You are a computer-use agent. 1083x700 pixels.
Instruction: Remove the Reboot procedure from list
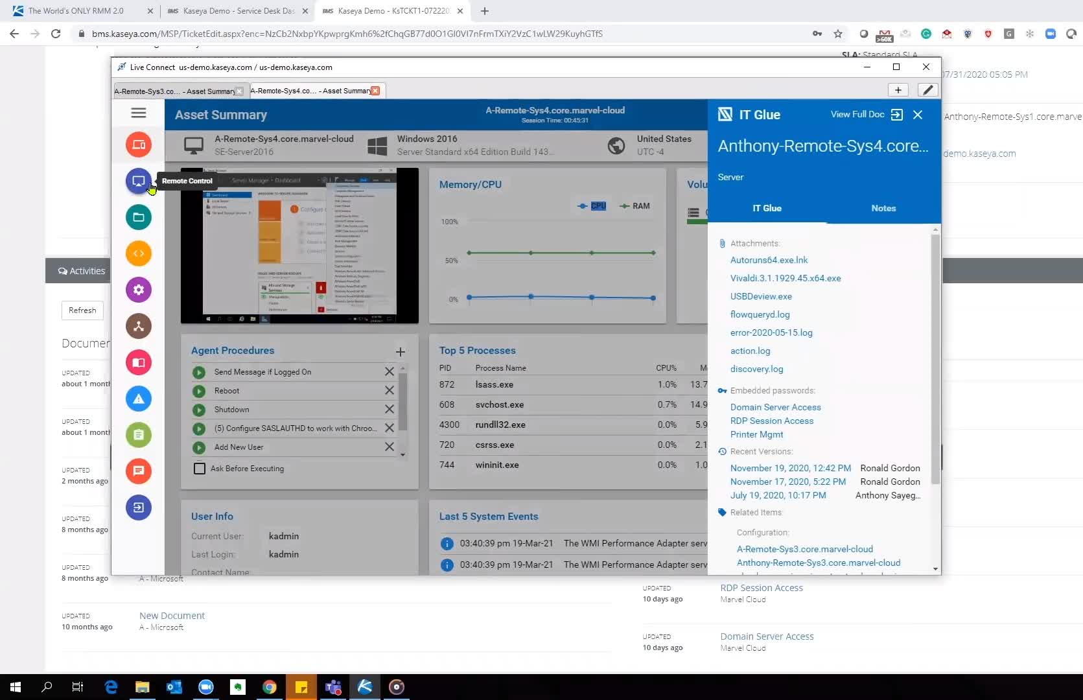click(390, 390)
